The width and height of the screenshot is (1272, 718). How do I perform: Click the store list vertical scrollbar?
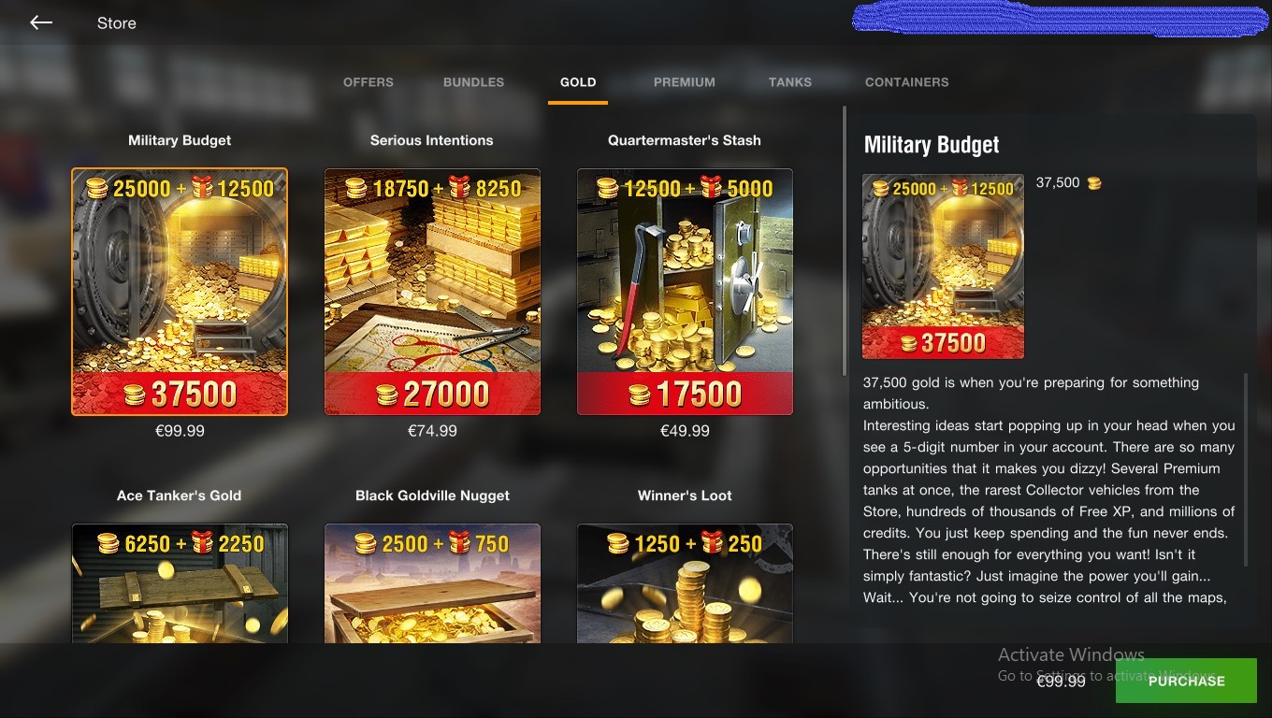coord(845,241)
